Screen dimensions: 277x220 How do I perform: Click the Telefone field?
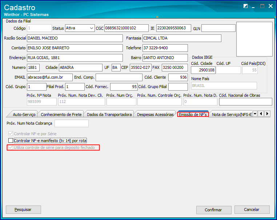[x=165, y=48]
